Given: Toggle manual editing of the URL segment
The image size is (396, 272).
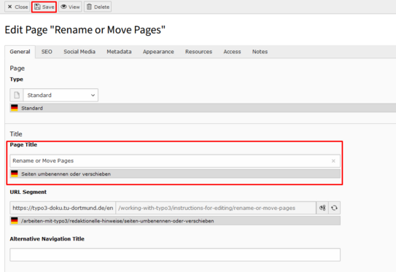Looking at the screenshot, I should (322, 208).
